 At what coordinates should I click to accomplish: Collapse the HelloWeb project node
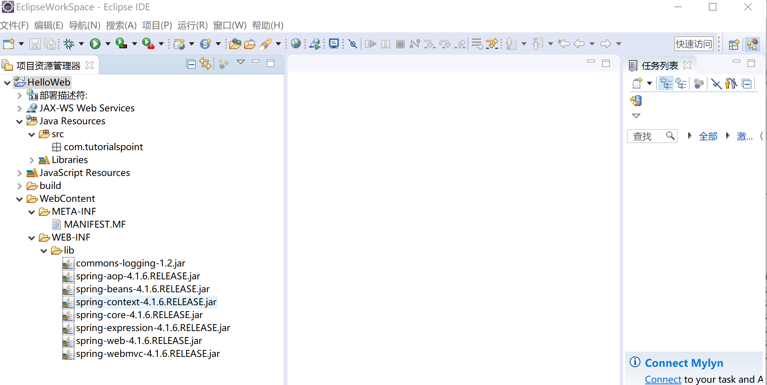pyautogui.click(x=7, y=82)
